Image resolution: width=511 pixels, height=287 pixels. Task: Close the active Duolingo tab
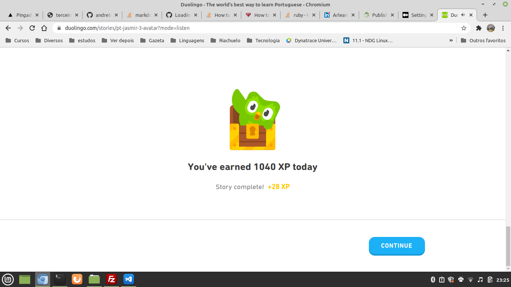click(471, 15)
